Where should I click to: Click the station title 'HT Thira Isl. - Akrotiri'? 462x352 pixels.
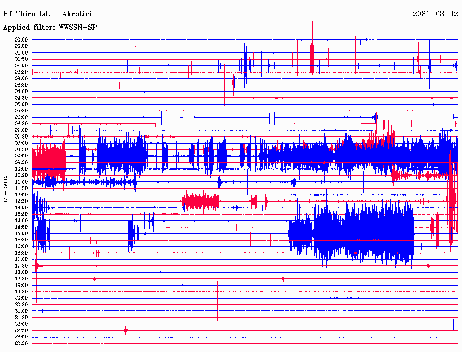point(47,14)
